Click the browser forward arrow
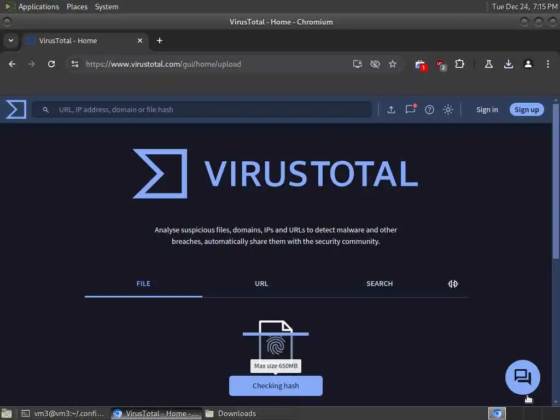Viewport: 560px width, 420px height. click(31, 64)
